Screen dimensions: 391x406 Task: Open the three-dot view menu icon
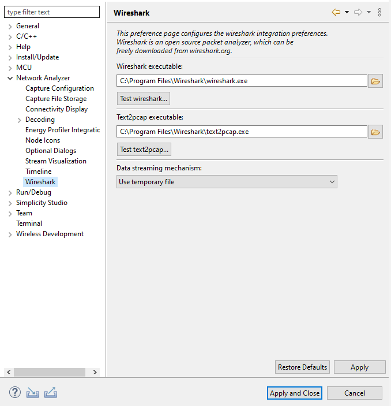pyautogui.click(x=379, y=12)
